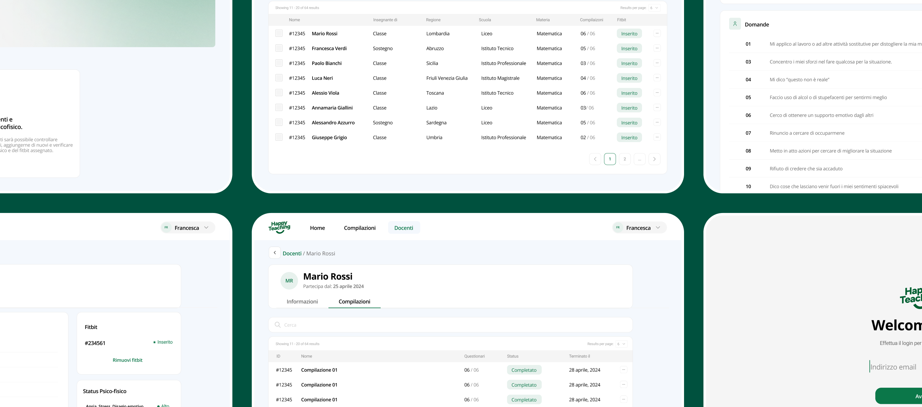
Task: Open the Home nav item
Action: pyautogui.click(x=318, y=228)
